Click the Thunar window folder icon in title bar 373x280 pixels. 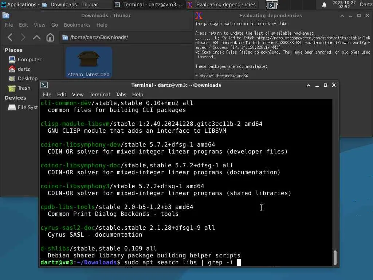tap(6, 15)
